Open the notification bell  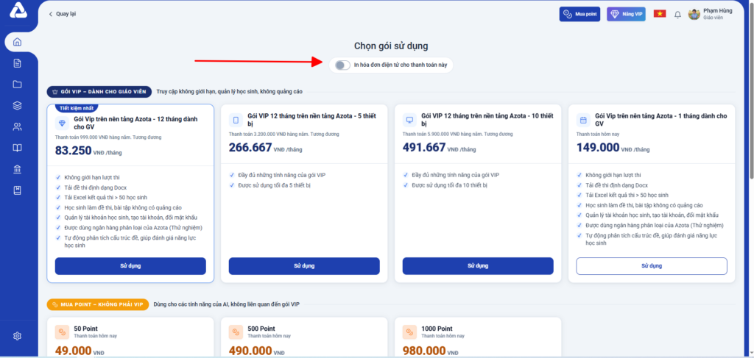[677, 15]
